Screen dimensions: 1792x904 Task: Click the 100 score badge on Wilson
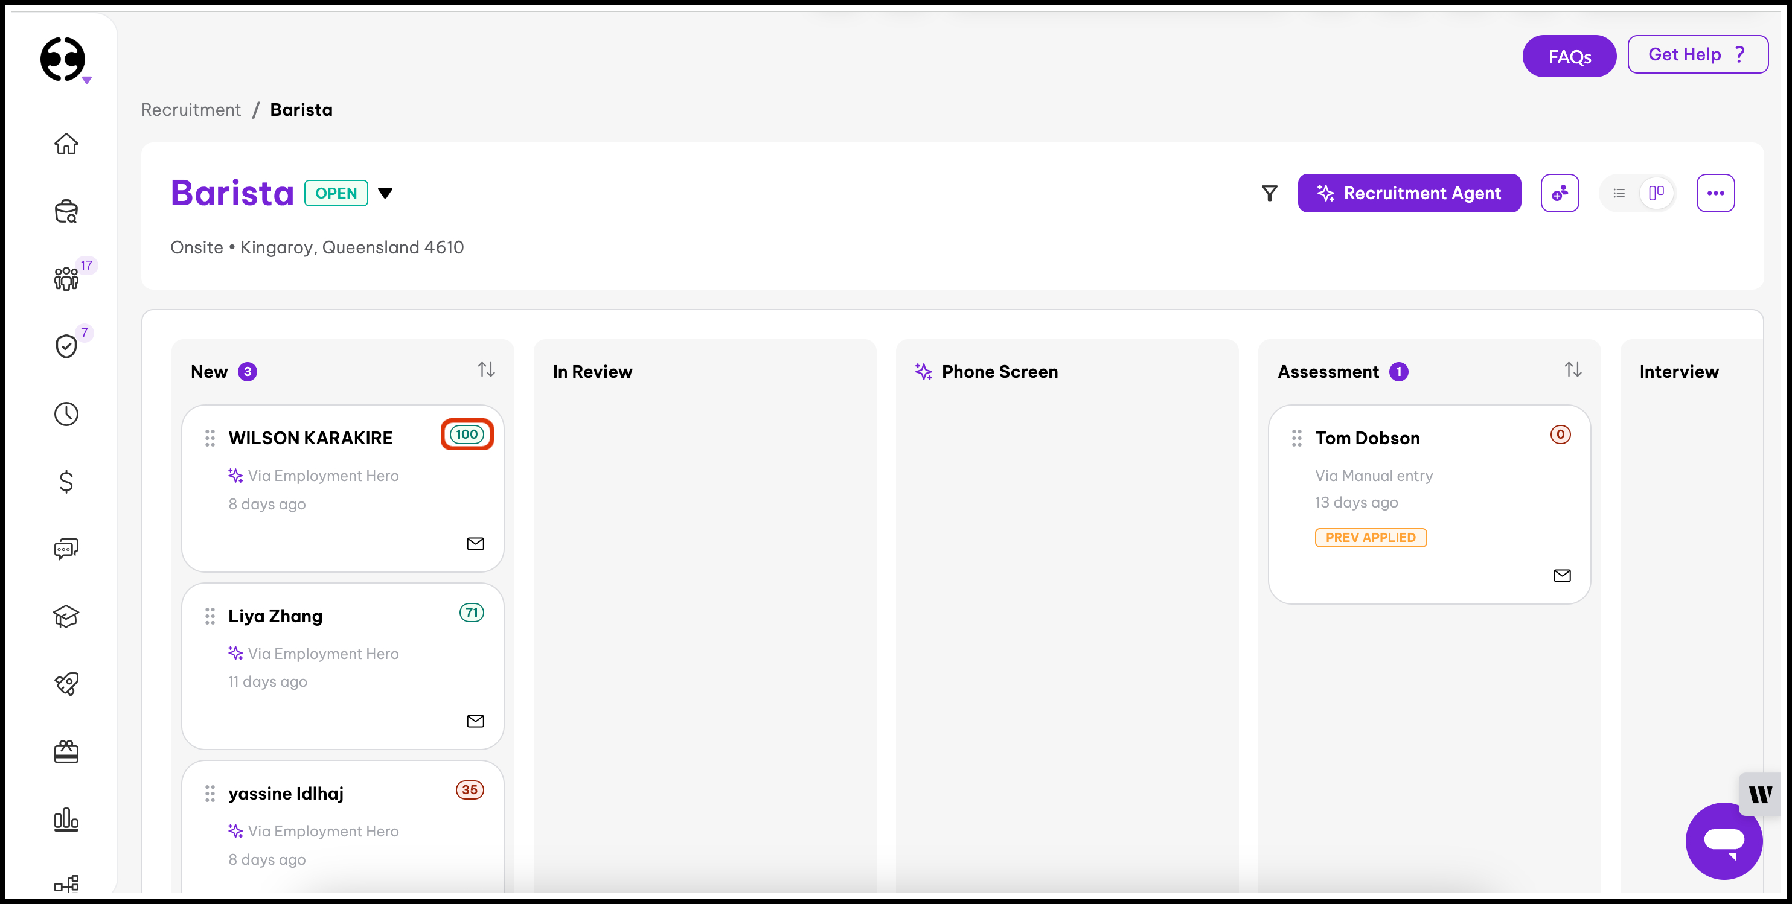(467, 434)
